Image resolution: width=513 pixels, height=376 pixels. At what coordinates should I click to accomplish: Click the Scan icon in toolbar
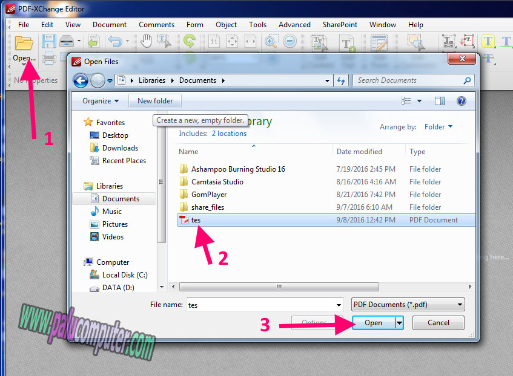67,41
